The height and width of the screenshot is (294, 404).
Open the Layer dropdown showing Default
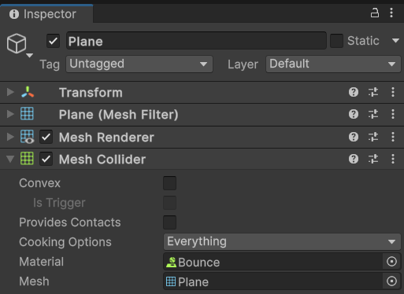pos(333,64)
